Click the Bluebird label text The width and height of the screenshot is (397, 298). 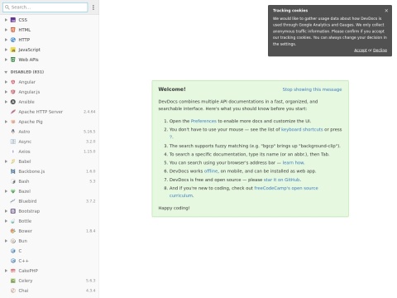click(x=27, y=201)
